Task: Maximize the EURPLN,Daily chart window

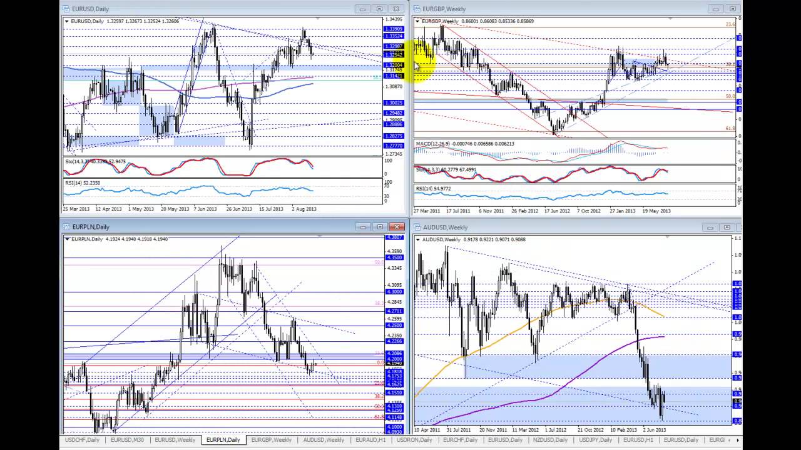Action: pyautogui.click(x=379, y=227)
